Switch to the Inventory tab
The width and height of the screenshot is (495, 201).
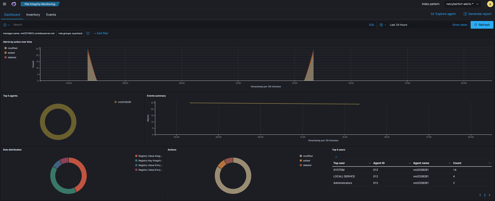click(33, 15)
